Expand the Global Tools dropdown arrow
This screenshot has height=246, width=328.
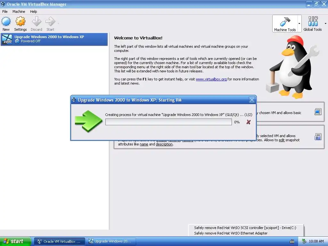pos(325,23)
